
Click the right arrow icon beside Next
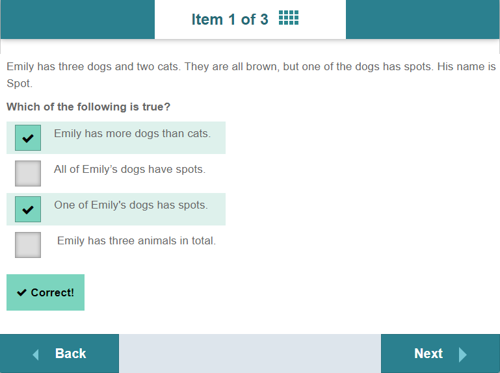click(463, 354)
